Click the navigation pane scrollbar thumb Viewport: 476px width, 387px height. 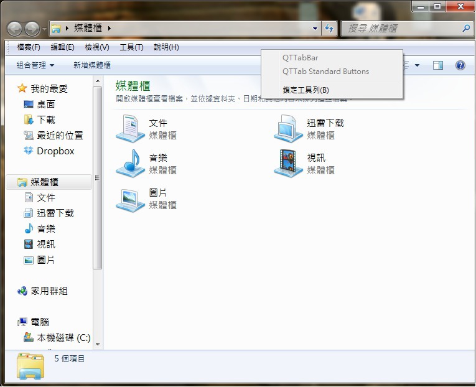(98, 178)
